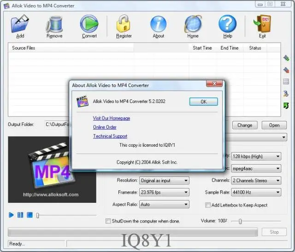Open the Resolution dropdown
Viewport: 295px width, 252px height.
pyautogui.click(x=164, y=181)
